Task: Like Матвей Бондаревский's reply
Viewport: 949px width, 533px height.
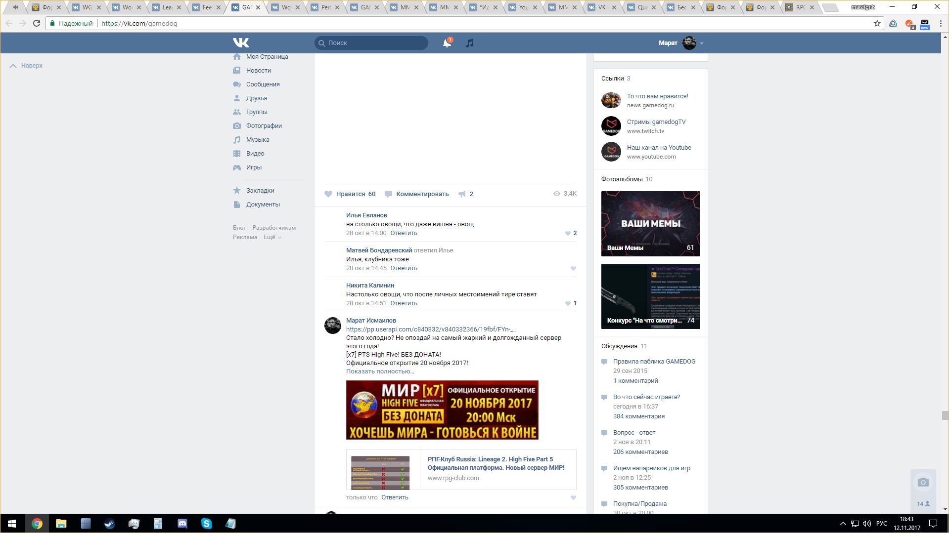Action: [573, 268]
